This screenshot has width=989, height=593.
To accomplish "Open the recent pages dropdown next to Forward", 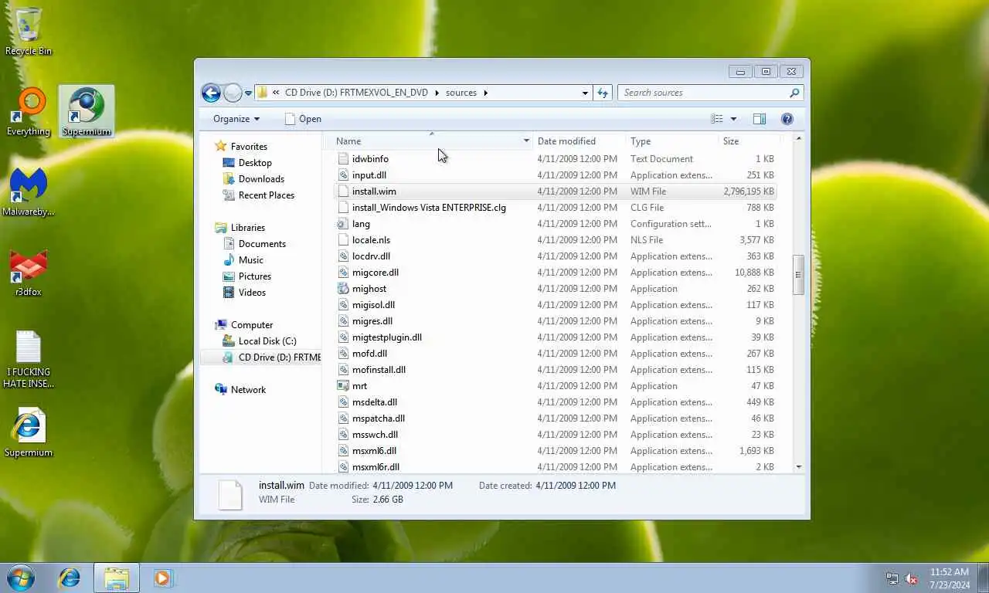I will (x=248, y=93).
